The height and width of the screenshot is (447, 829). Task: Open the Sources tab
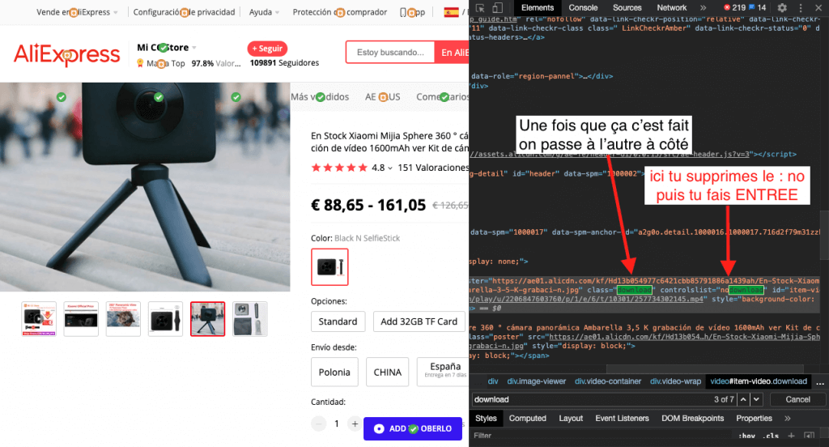coord(627,7)
